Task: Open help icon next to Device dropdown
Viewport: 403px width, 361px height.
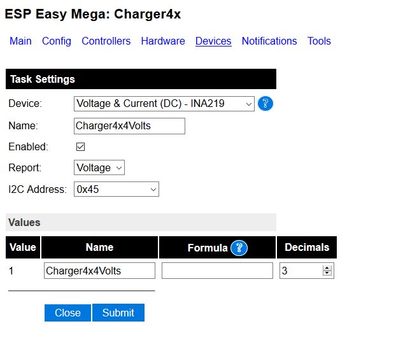Action: [x=265, y=104]
